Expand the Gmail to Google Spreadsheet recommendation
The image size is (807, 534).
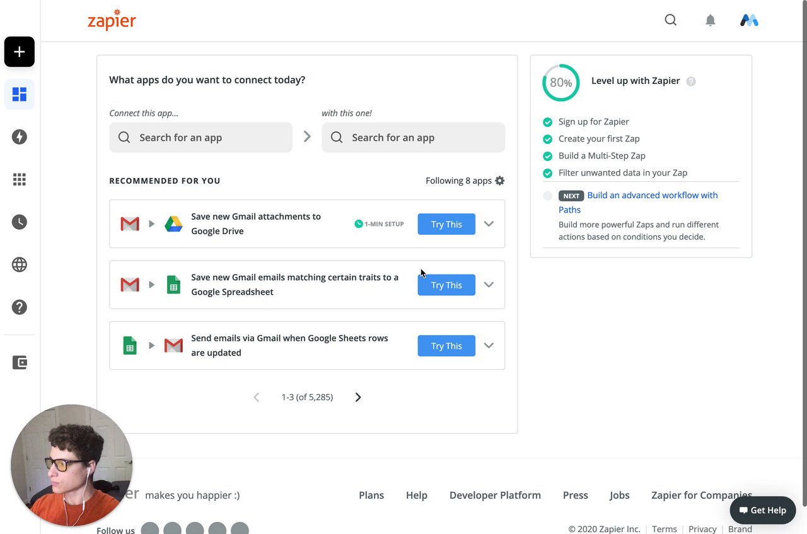click(x=489, y=285)
